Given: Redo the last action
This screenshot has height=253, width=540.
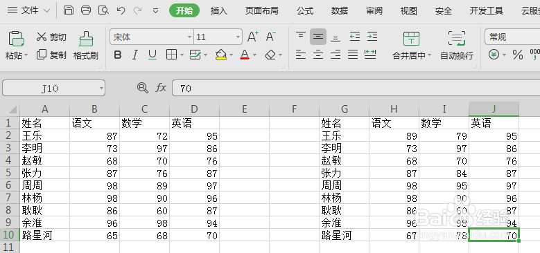Looking at the screenshot, I should 137,10.
